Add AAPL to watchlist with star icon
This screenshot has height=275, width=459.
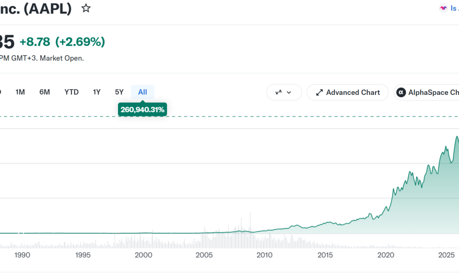point(86,8)
